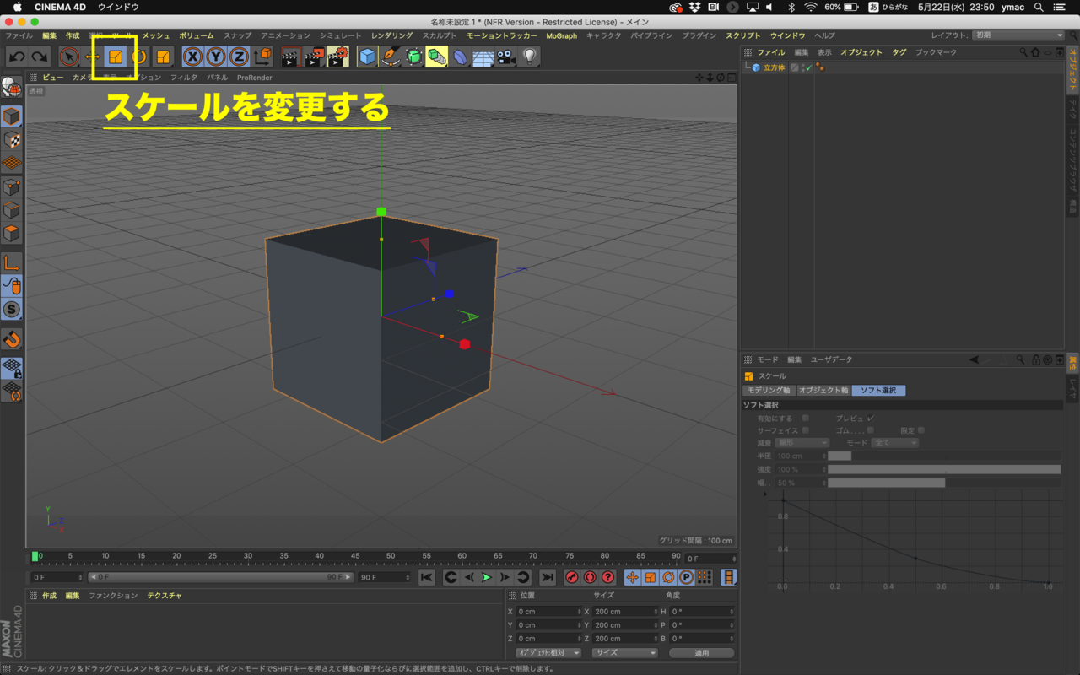
Task: Check the 有効にする checkbox
Action: click(805, 418)
